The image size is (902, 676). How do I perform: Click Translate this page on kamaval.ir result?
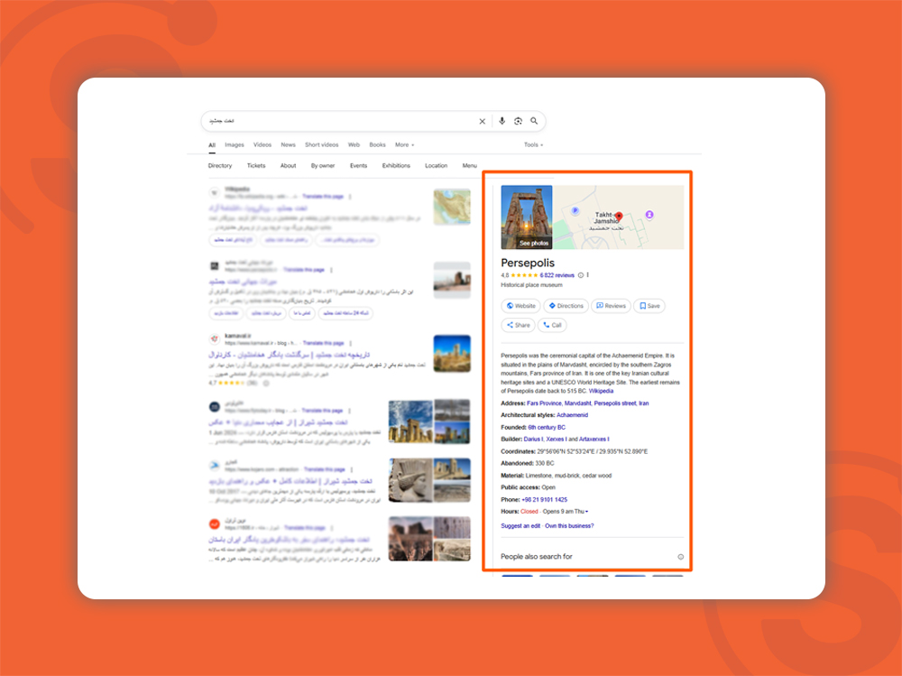click(323, 343)
